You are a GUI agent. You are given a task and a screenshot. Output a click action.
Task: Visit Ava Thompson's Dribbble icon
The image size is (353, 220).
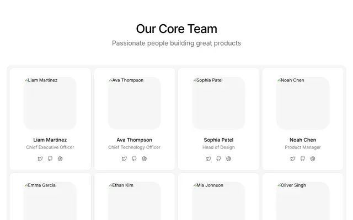[145, 159]
